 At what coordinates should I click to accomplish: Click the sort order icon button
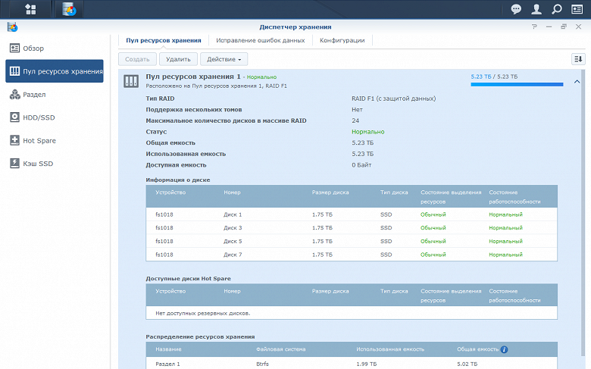tap(578, 58)
